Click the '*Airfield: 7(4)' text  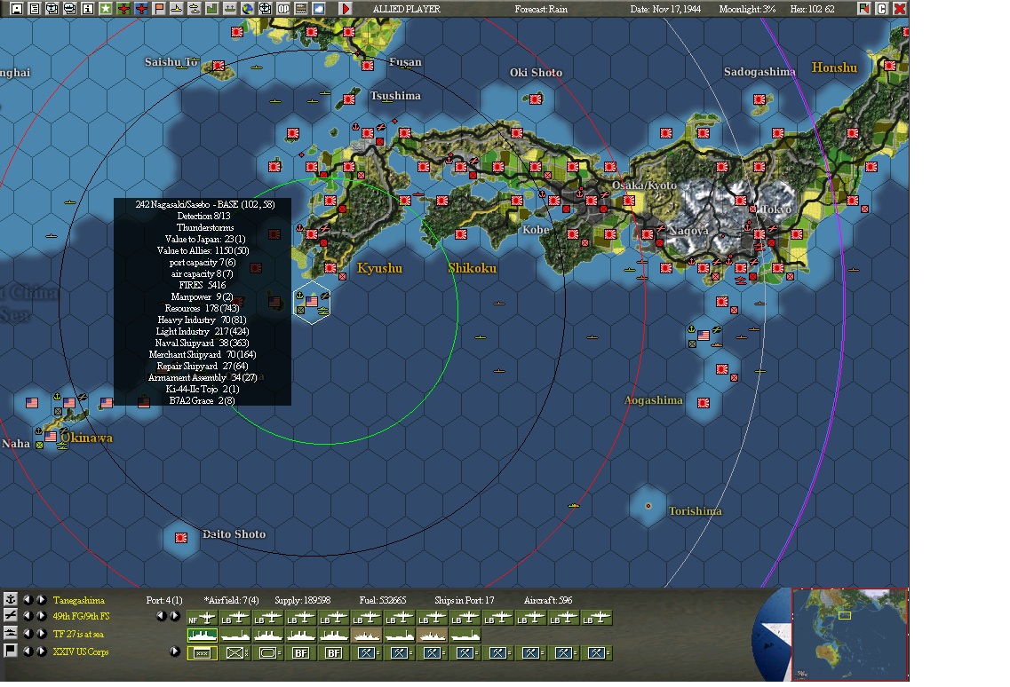(x=231, y=600)
